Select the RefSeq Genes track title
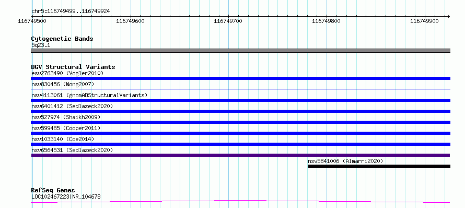The width and height of the screenshot is (465, 208). point(53,190)
